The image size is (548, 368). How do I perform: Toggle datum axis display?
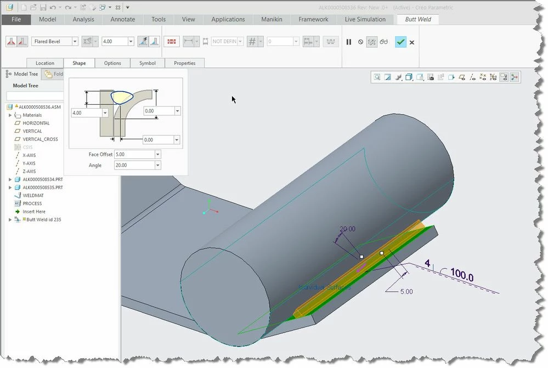click(472, 77)
